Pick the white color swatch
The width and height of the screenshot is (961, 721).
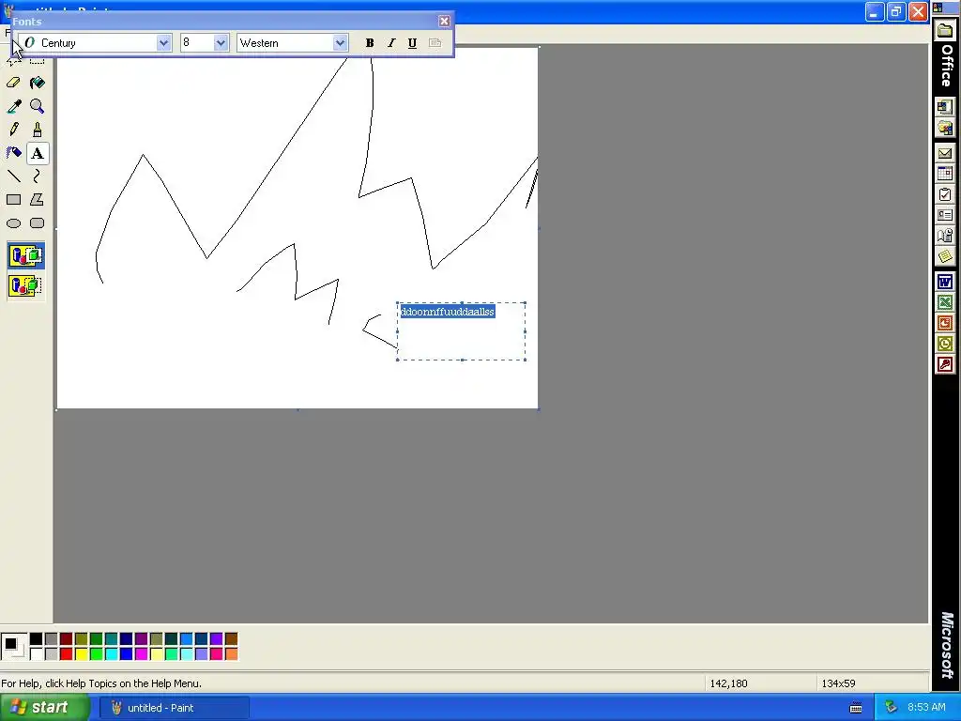(37, 654)
